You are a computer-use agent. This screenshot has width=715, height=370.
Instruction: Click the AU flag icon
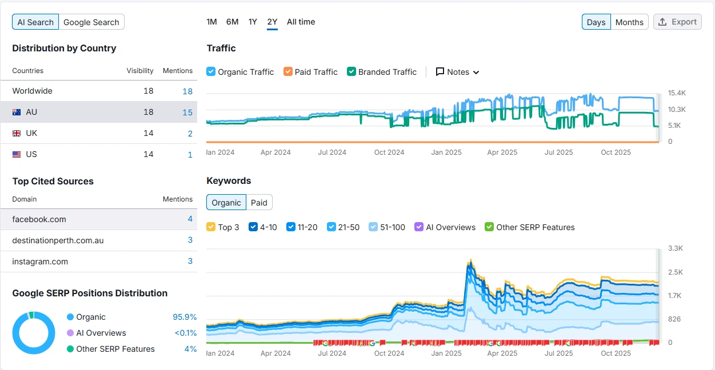[17, 112]
